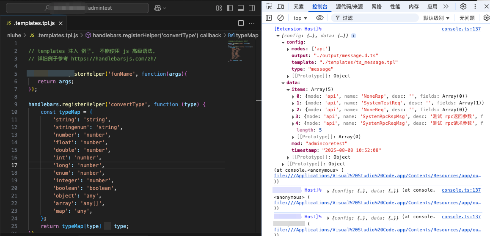Open the Copilot dropdown chevron
This screenshot has height=236, width=490.
click(x=165, y=8)
